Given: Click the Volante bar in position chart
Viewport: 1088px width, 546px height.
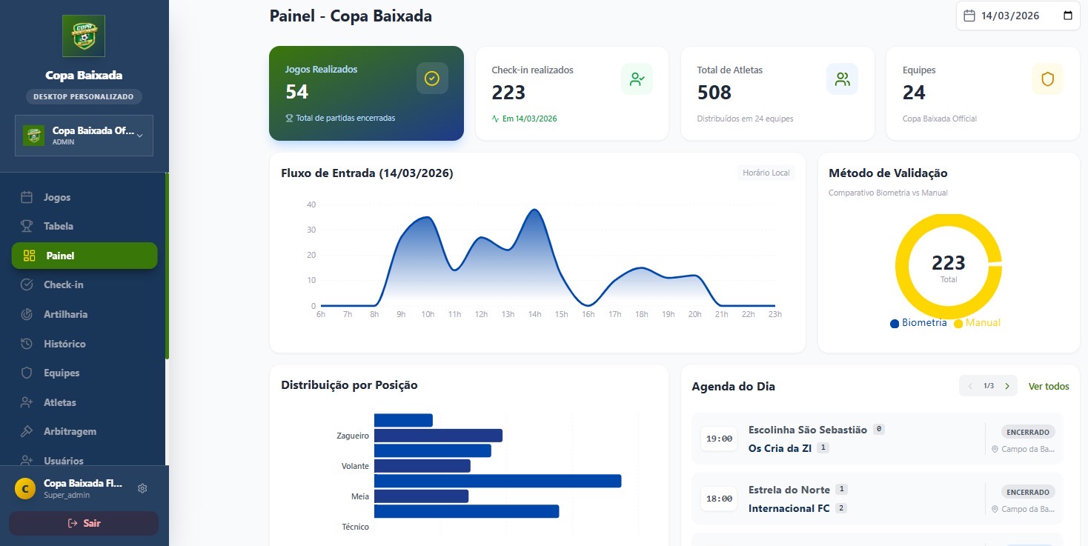Looking at the screenshot, I should coord(422,466).
